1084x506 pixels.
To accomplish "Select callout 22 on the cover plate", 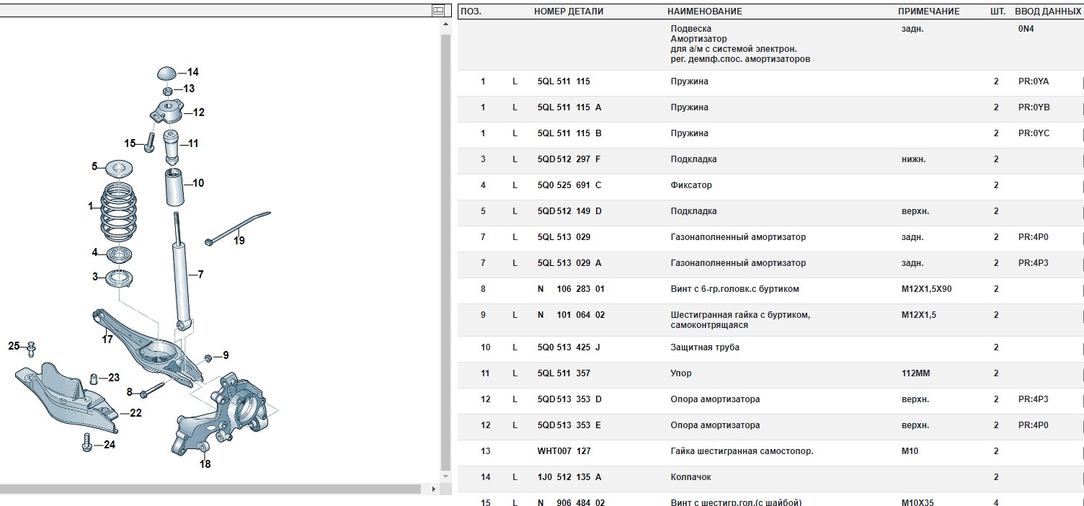I will click(x=135, y=413).
